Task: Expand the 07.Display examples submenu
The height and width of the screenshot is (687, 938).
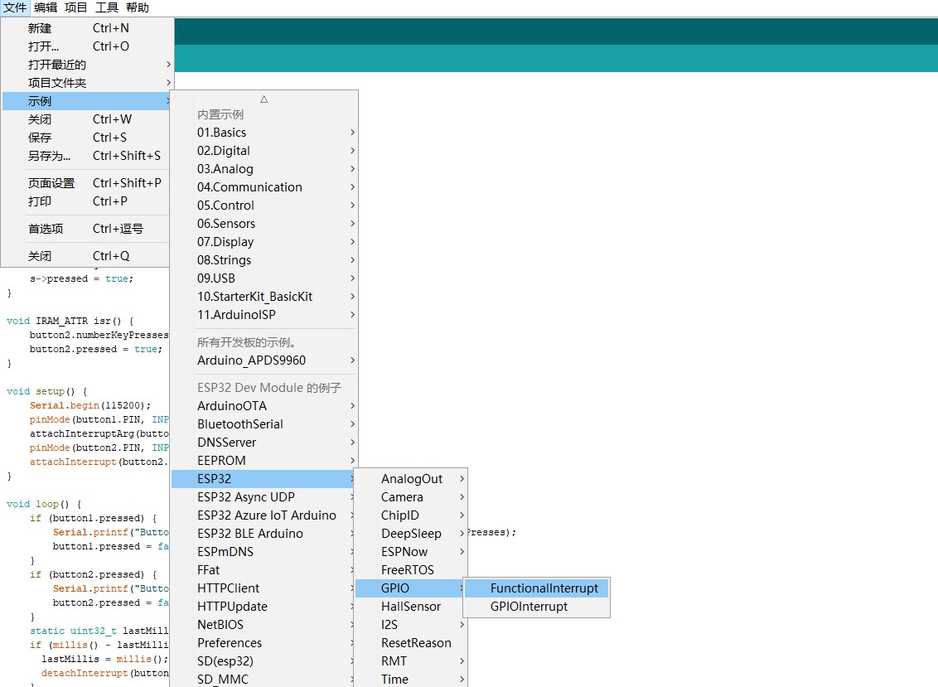Action: point(264,242)
